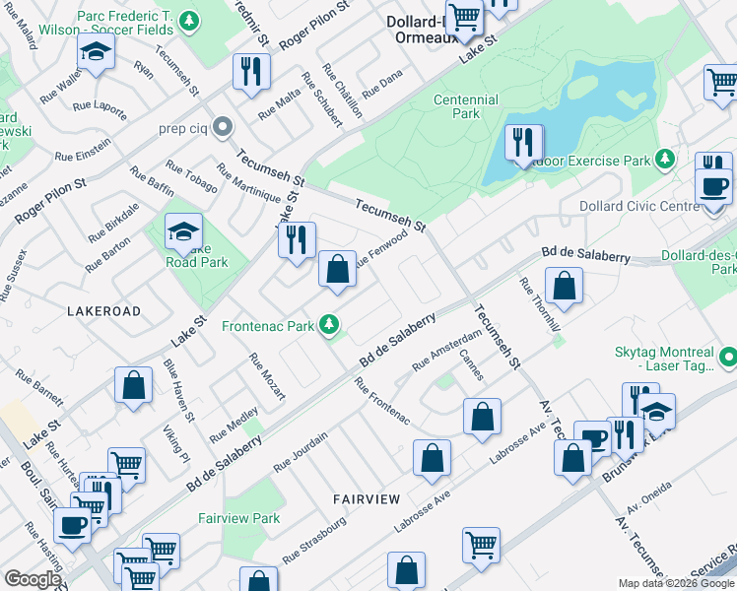Click the prep ciq location pin
737x591 pixels.
(x=223, y=127)
